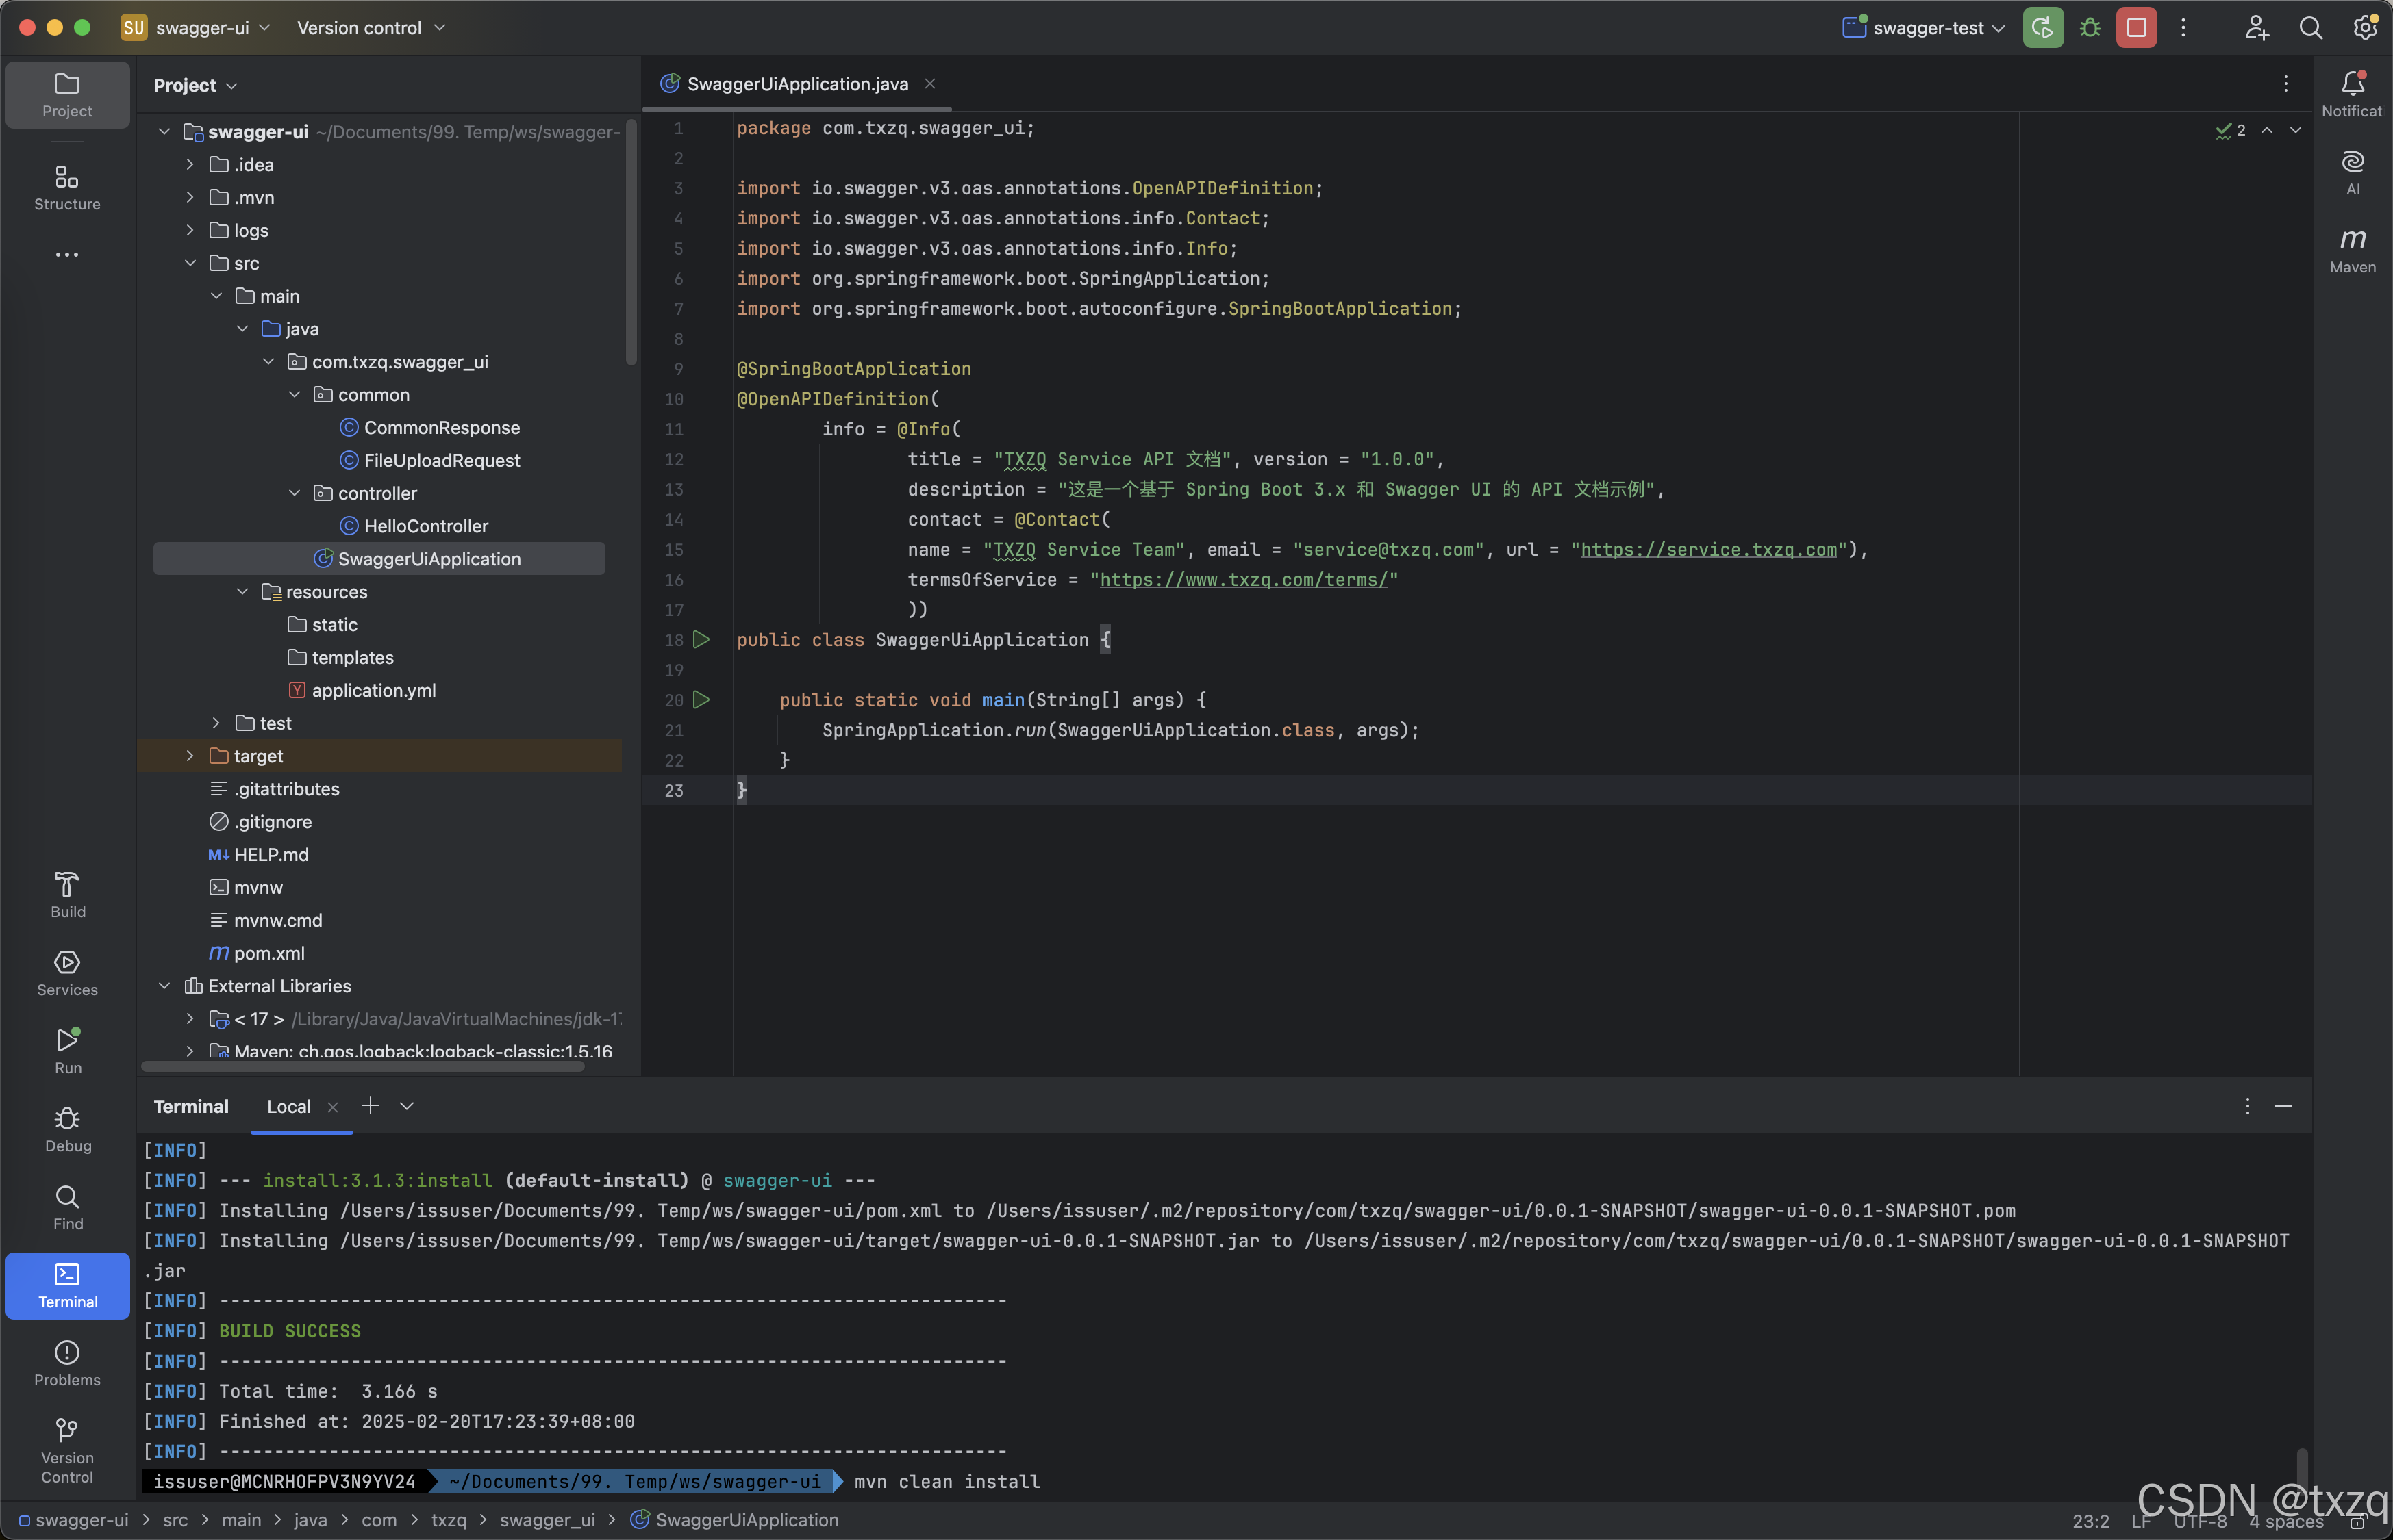Open pom.xml from the project tree
Image resolution: width=2393 pixels, height=1540 pixels.
pyautogui.click(x=268, y=953)
